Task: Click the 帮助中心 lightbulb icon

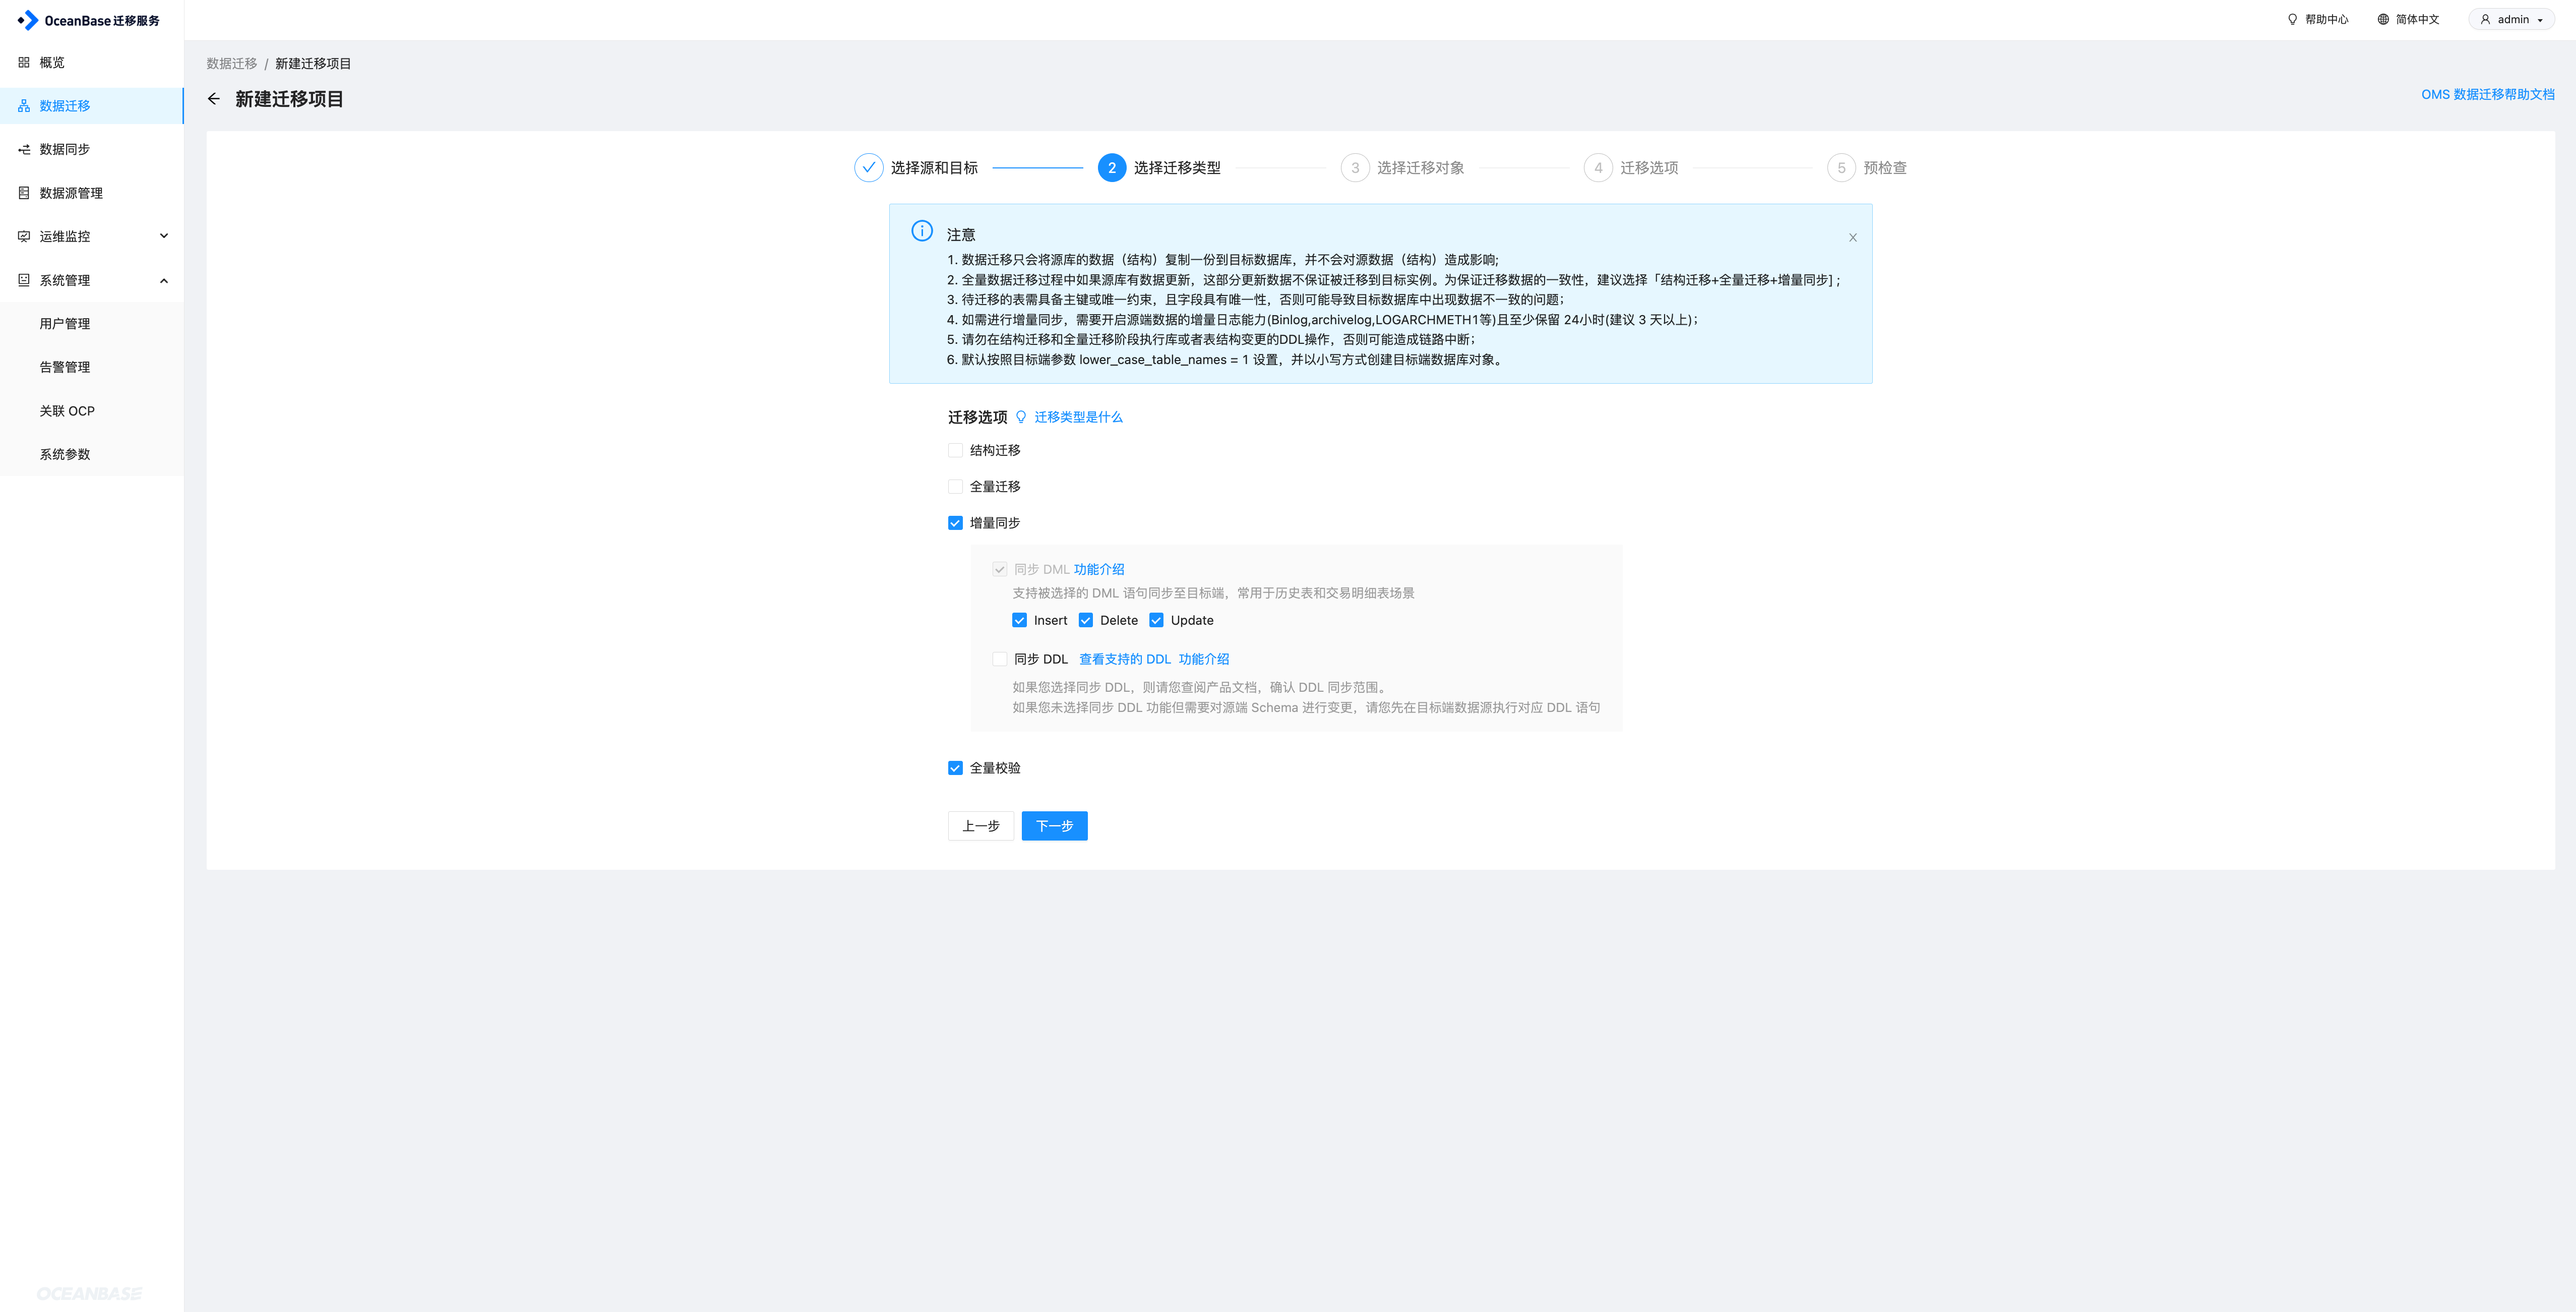Action: (2292, 19)
